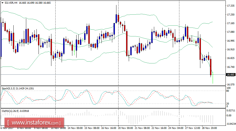The height and width of the screenshot is (131, 236).
Task: Click the 24 Nov 04:00 time label
Action: 176,128
